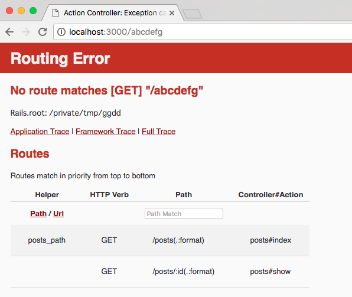The height and width of the screenshot is (297, 352).
Task: Click the yellow macOS minimize button
Action: [x=21, y=11]
